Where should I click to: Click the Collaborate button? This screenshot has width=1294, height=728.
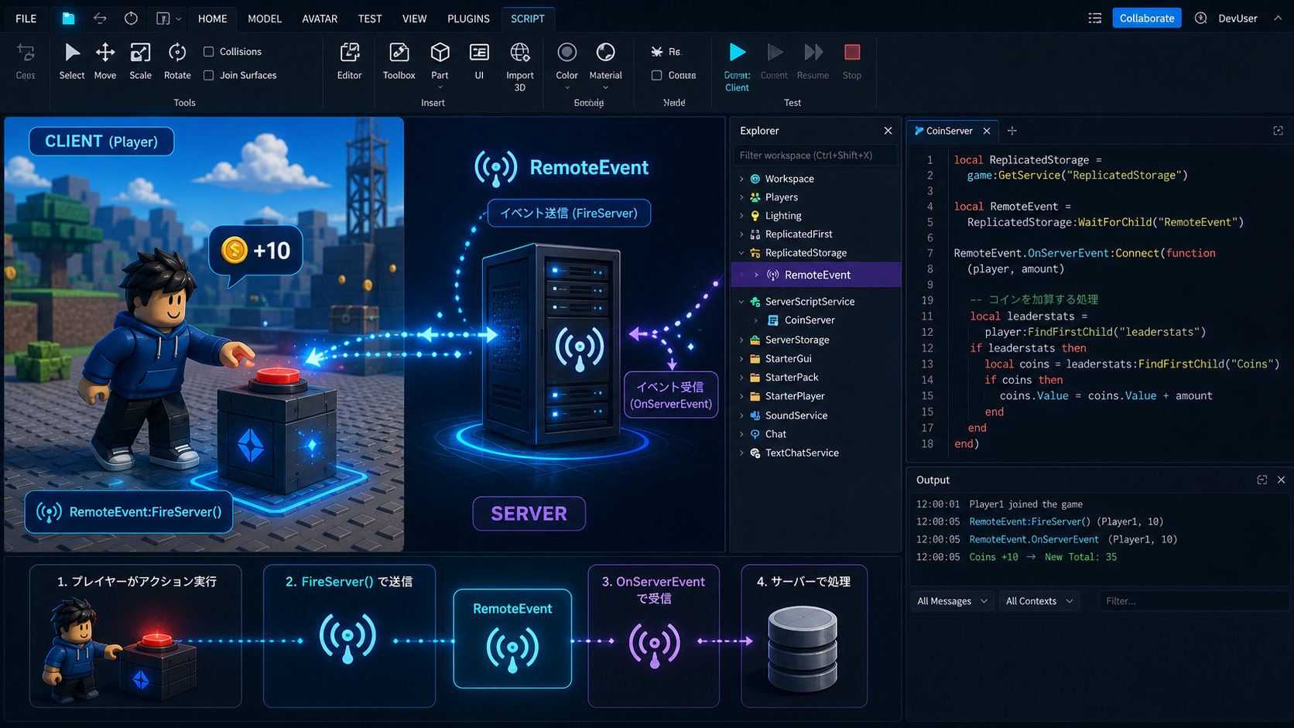pyautogui.click(x=1147, y=19)
